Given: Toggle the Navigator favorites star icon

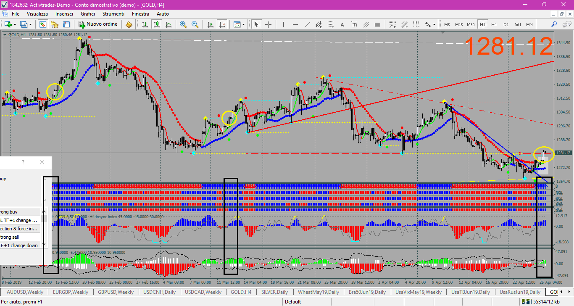Looking at the screenshot, I should tap(55, 24).
